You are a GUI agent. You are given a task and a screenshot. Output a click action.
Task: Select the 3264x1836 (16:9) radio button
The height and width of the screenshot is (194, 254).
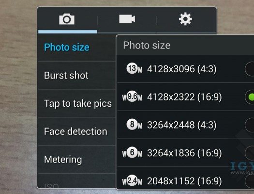(250, 153)
